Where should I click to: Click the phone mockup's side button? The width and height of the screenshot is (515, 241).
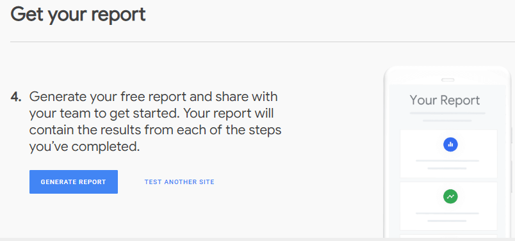click(x=512, y=136)
